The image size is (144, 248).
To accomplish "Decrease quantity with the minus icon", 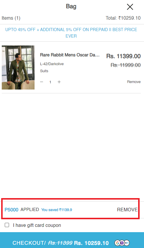I will point(42,82).
